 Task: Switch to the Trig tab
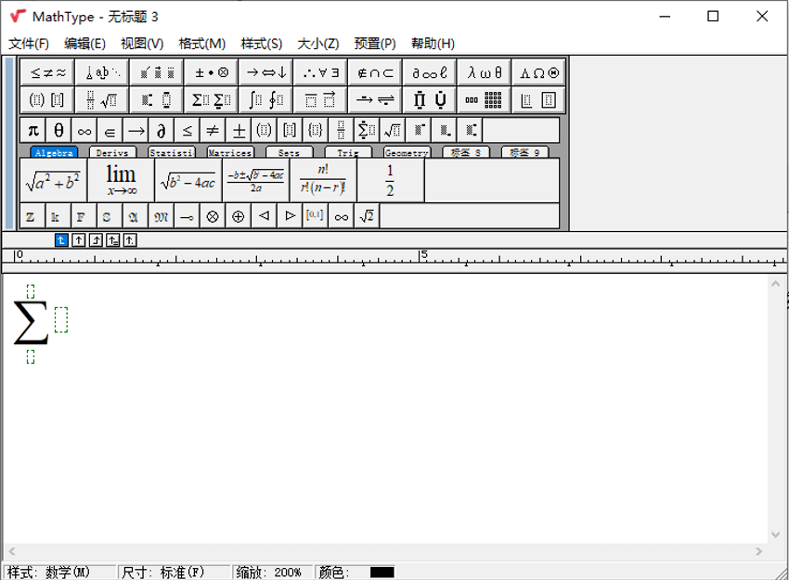(x=347, y=152)
